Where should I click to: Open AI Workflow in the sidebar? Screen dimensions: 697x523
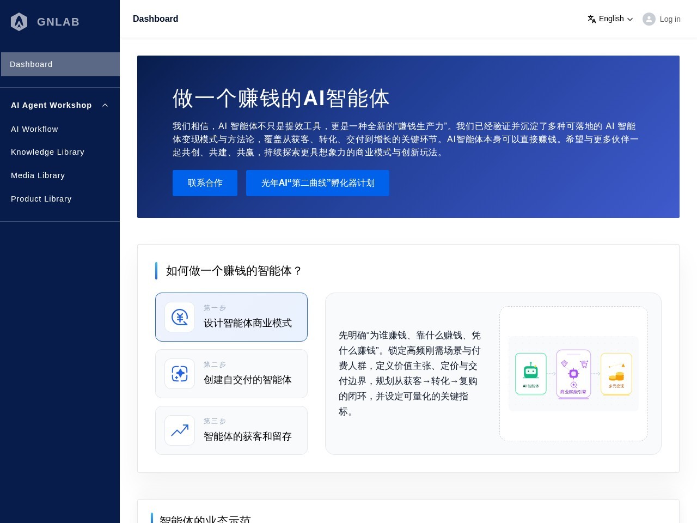pyautogui.click(x=34, y=129)
